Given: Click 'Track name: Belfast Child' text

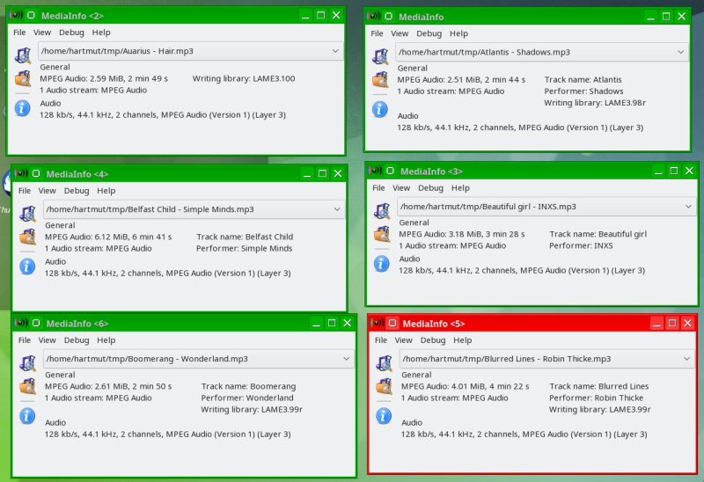Looking at the screenshot, I should click(x=245, y=237).
